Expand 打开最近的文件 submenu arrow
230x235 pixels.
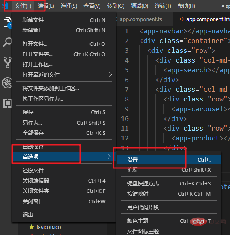pyautogui.click(x=111, y=75)
